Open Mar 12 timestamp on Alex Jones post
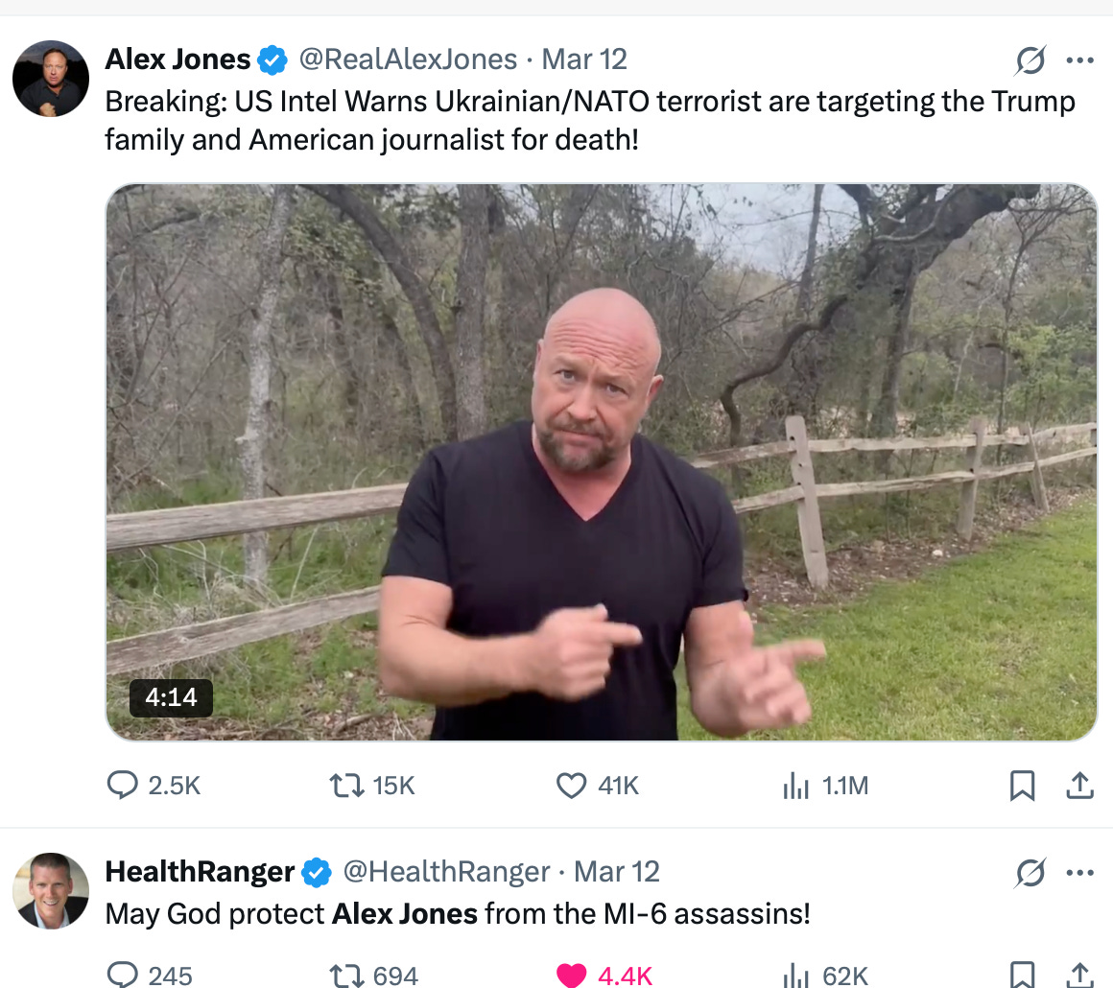1113x988 pixels. (584, 59)
